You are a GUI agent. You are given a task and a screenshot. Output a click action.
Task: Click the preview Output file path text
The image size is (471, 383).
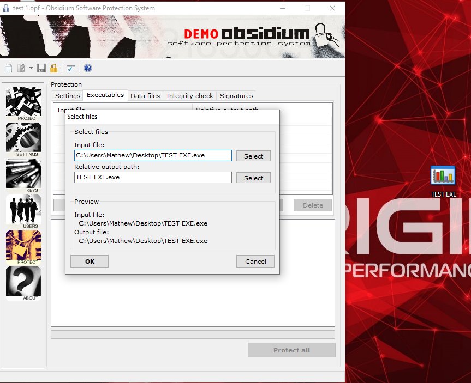click(142, 241)
